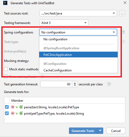Screen dimensions: 129x137
Task: Click the help icon beside Tests type
Action: (x=123, y=42)
